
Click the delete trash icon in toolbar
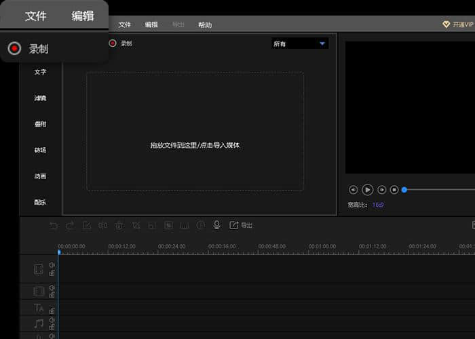tap(119, 225)
